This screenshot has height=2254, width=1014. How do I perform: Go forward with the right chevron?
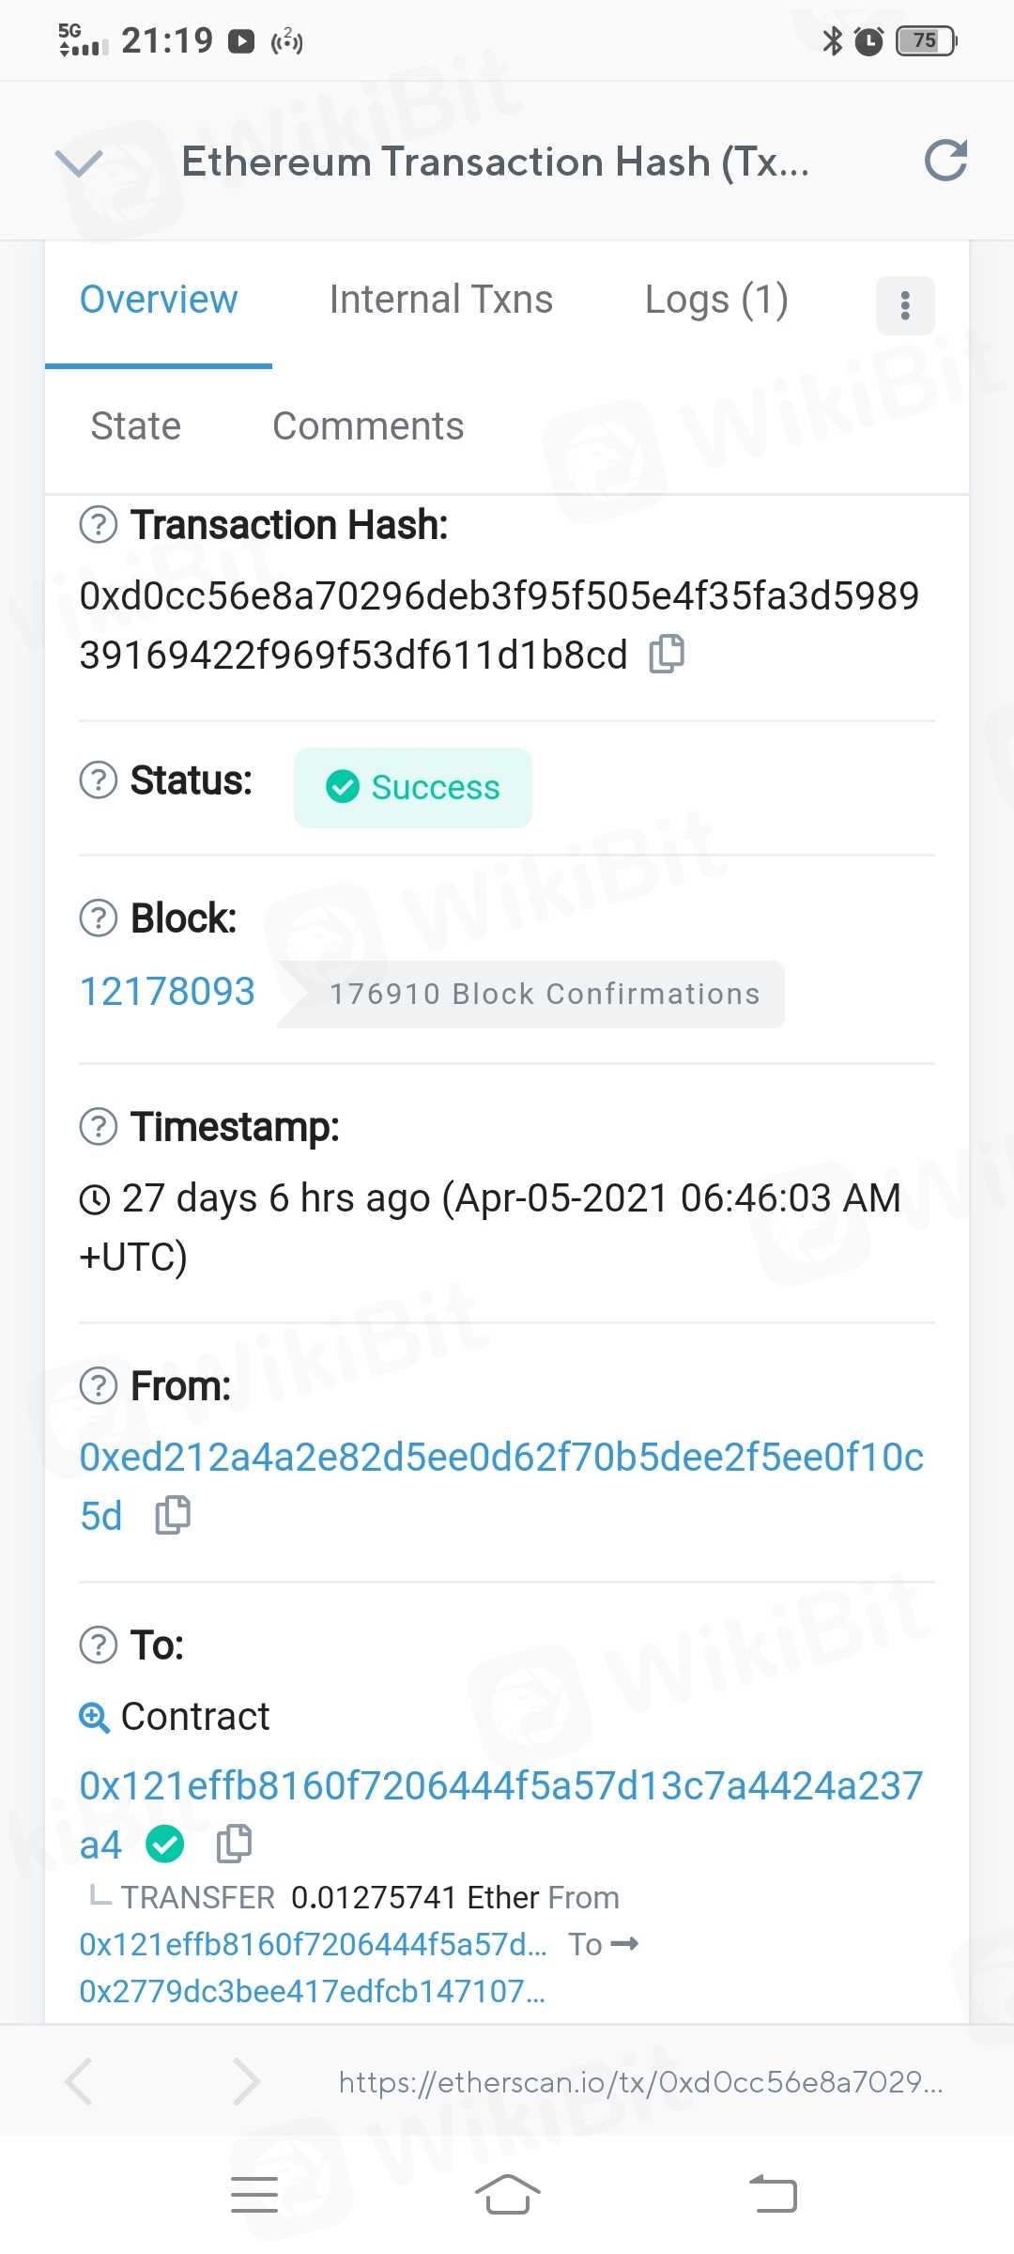pyautogui.click(x=246, y=2081)
